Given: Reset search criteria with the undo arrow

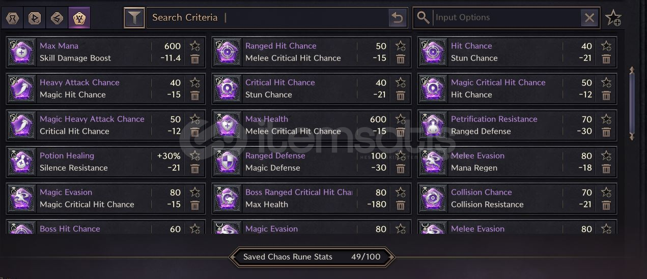Looking at the screenshot, I should (397, 18).
